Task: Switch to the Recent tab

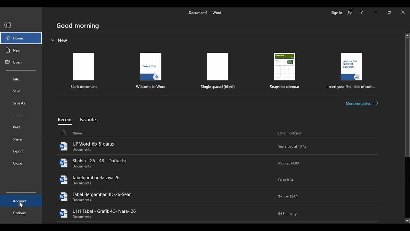Action: pyautogui.click(x=65, y=120)
